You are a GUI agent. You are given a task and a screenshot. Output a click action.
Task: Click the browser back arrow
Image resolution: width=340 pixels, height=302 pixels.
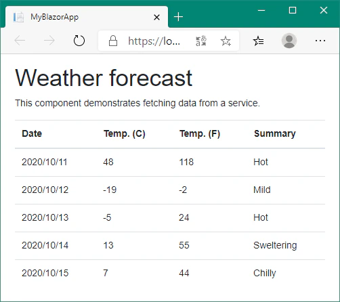tap(20, 41)
